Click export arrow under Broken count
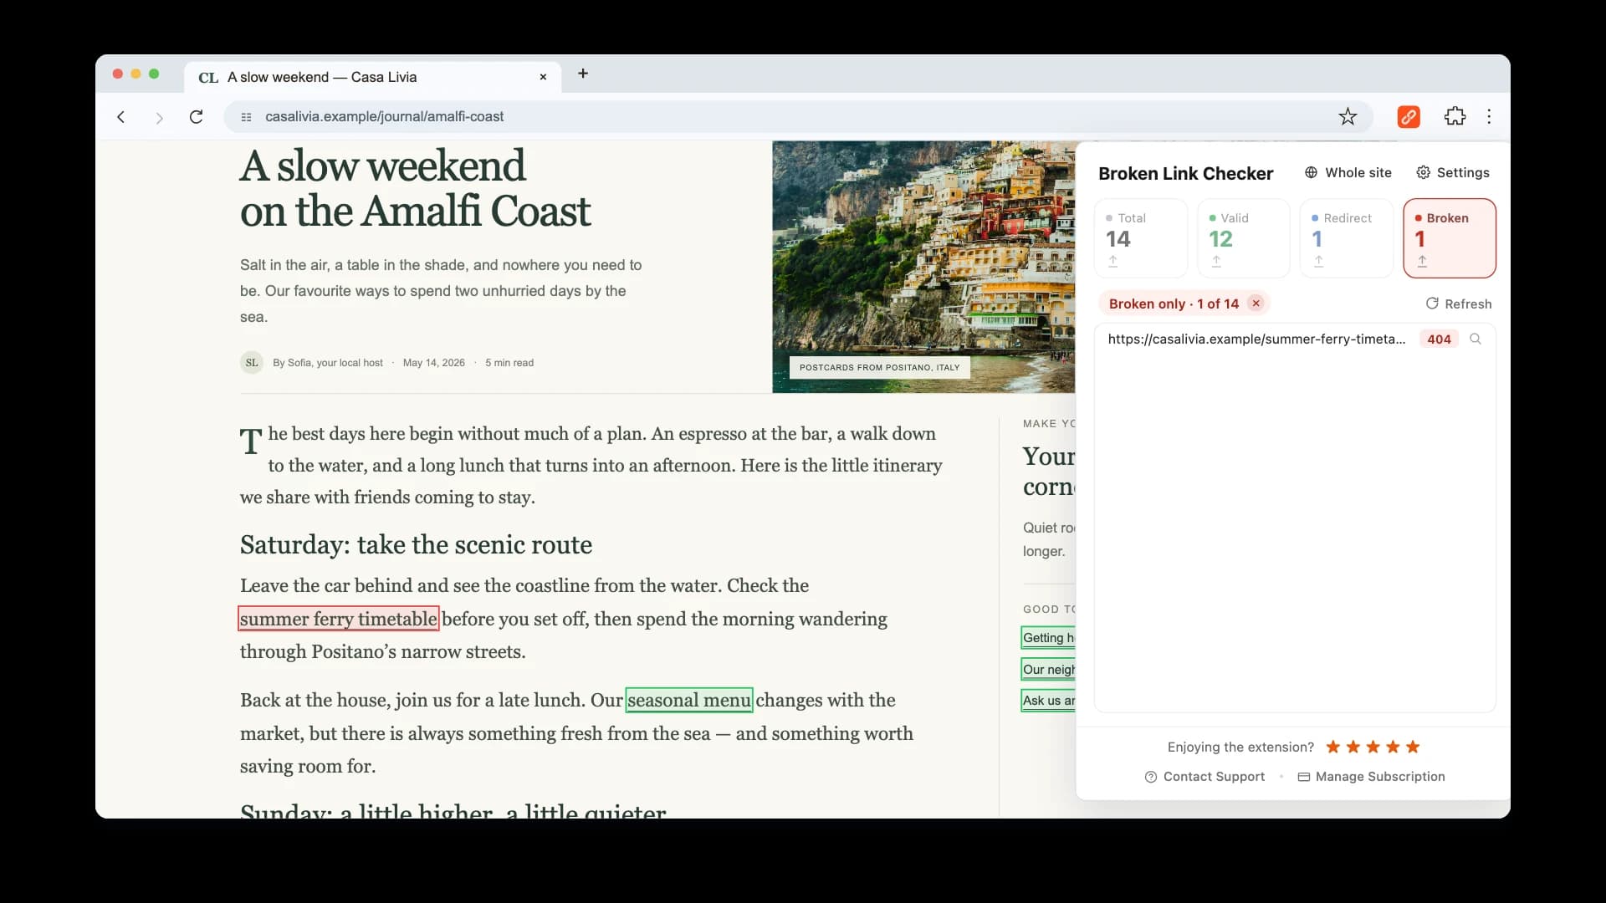 coord(1422,262)
